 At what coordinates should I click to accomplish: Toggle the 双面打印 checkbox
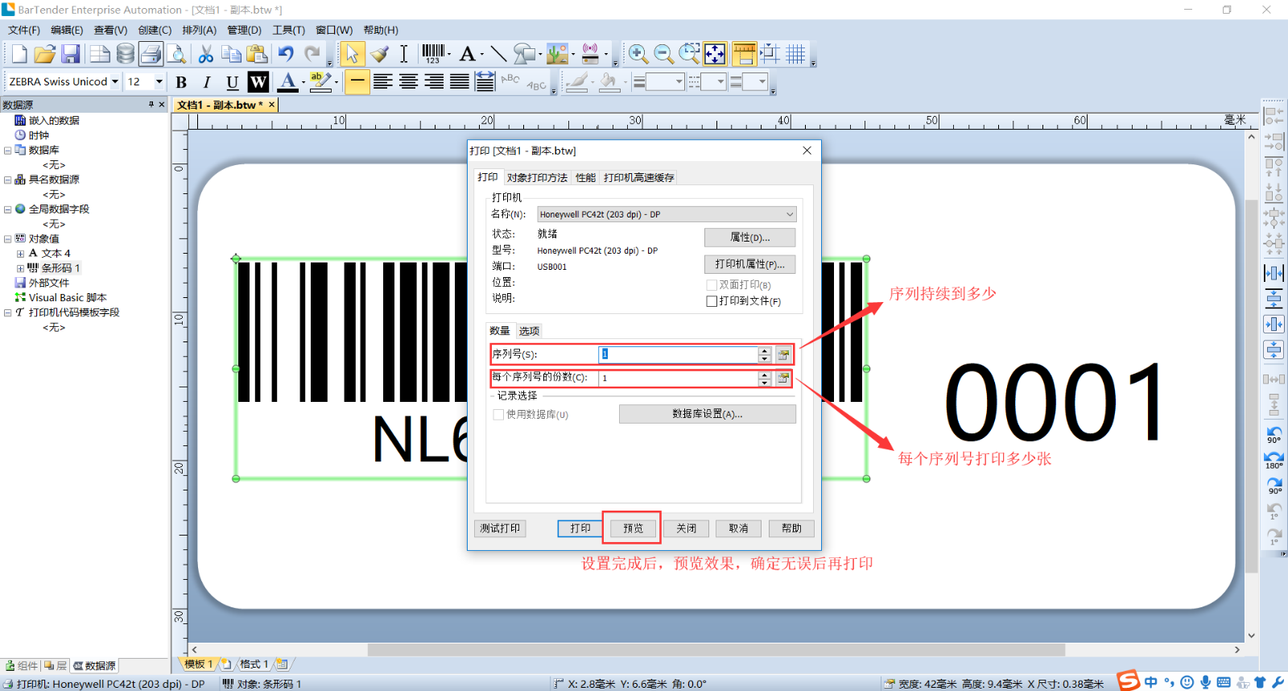(x=712, y=285)
